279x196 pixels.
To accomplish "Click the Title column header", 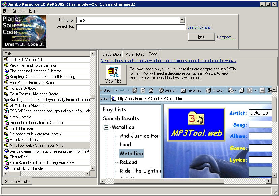I will point(47,54).
